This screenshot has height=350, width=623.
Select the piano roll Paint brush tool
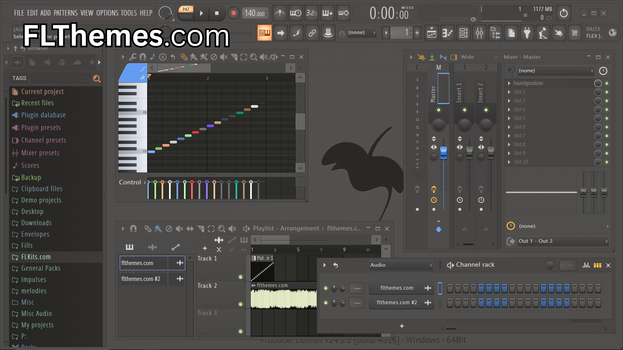click(x=194, y=57)
